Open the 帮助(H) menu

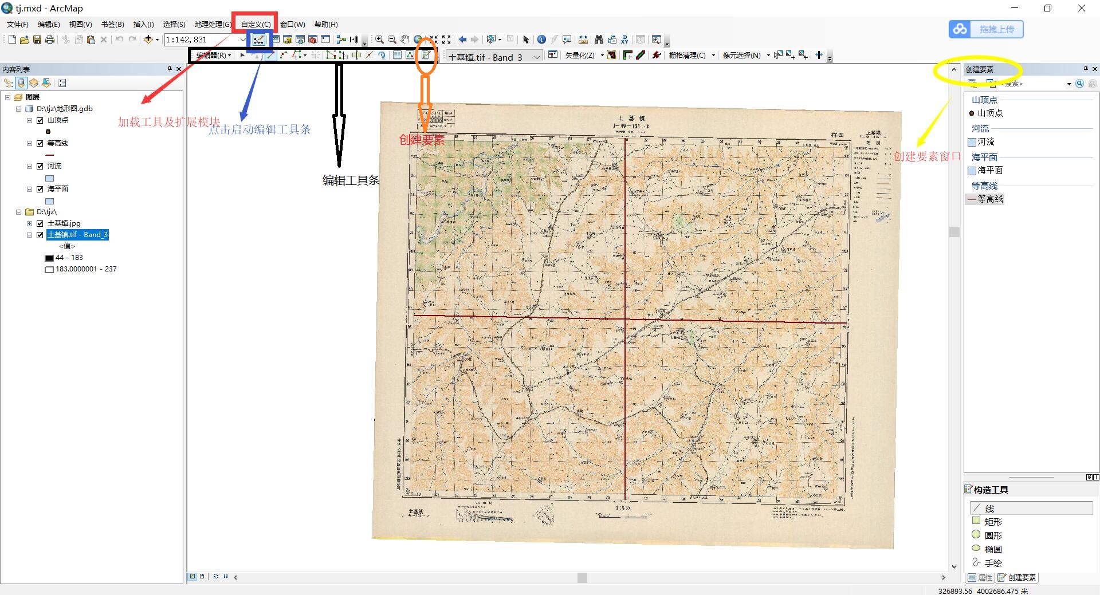point(326,24)
